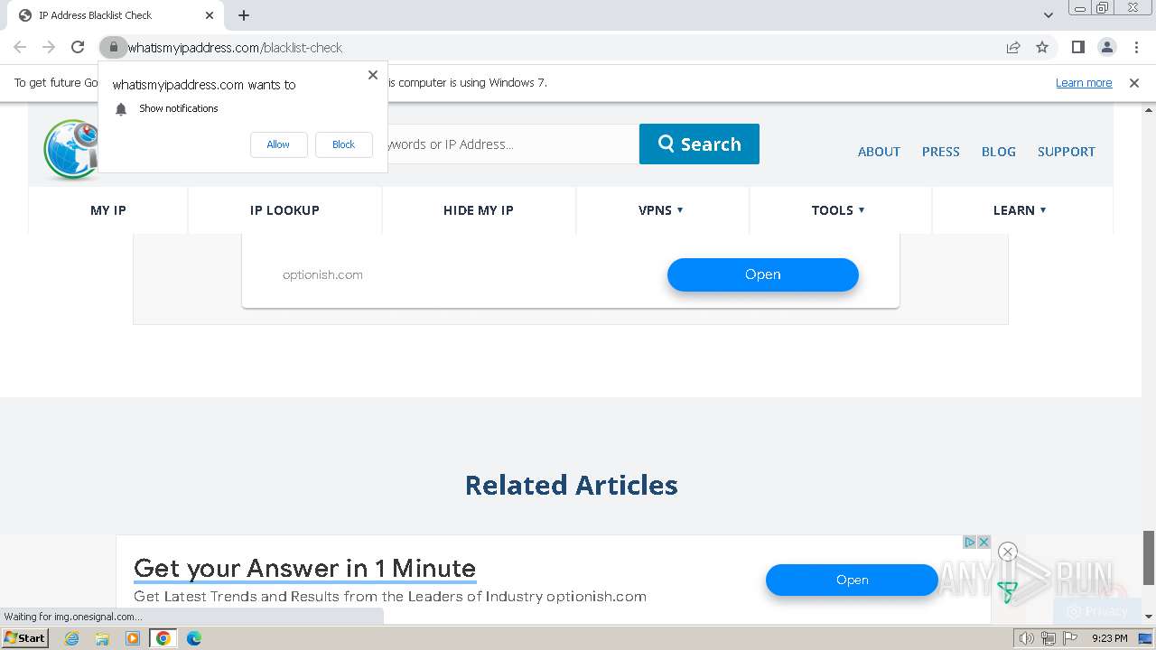This screenshot has width=1156, height=650.
Task: Bookmark this page with the star icon
Action: point(1042,47)
